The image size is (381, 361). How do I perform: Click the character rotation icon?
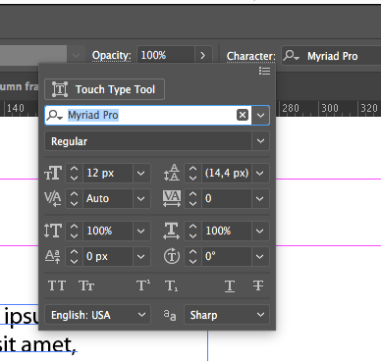(x=172, y=256)
